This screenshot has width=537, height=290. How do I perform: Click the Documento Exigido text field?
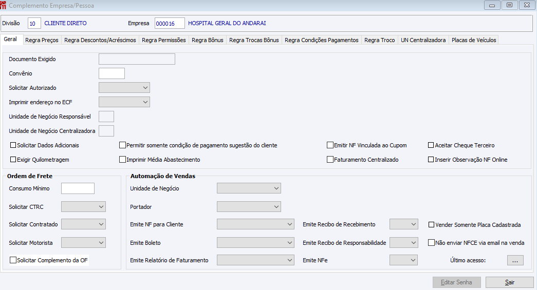point(137,59)
